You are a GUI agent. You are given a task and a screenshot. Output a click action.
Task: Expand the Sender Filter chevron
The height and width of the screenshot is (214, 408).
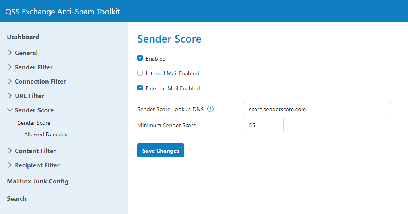point(10,67)
